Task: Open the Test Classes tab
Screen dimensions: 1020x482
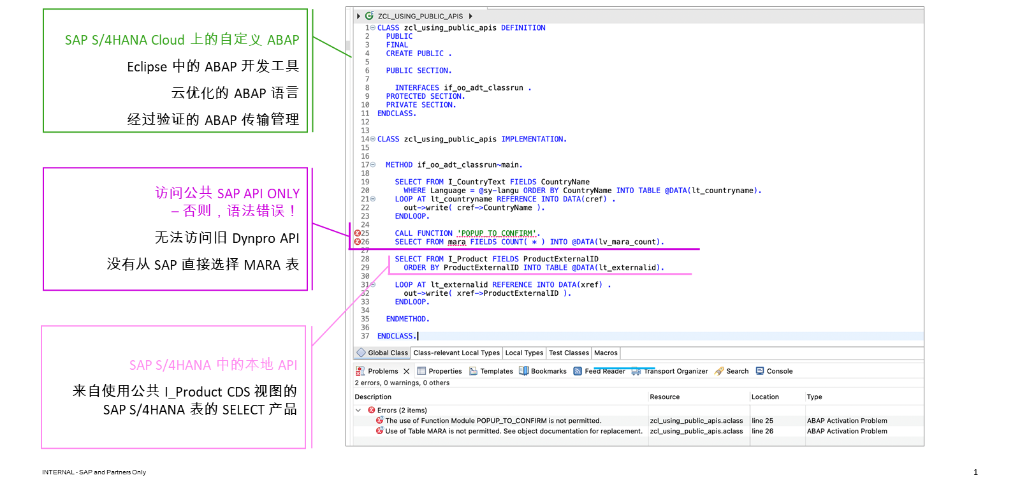Action: (x=569, y=353)
